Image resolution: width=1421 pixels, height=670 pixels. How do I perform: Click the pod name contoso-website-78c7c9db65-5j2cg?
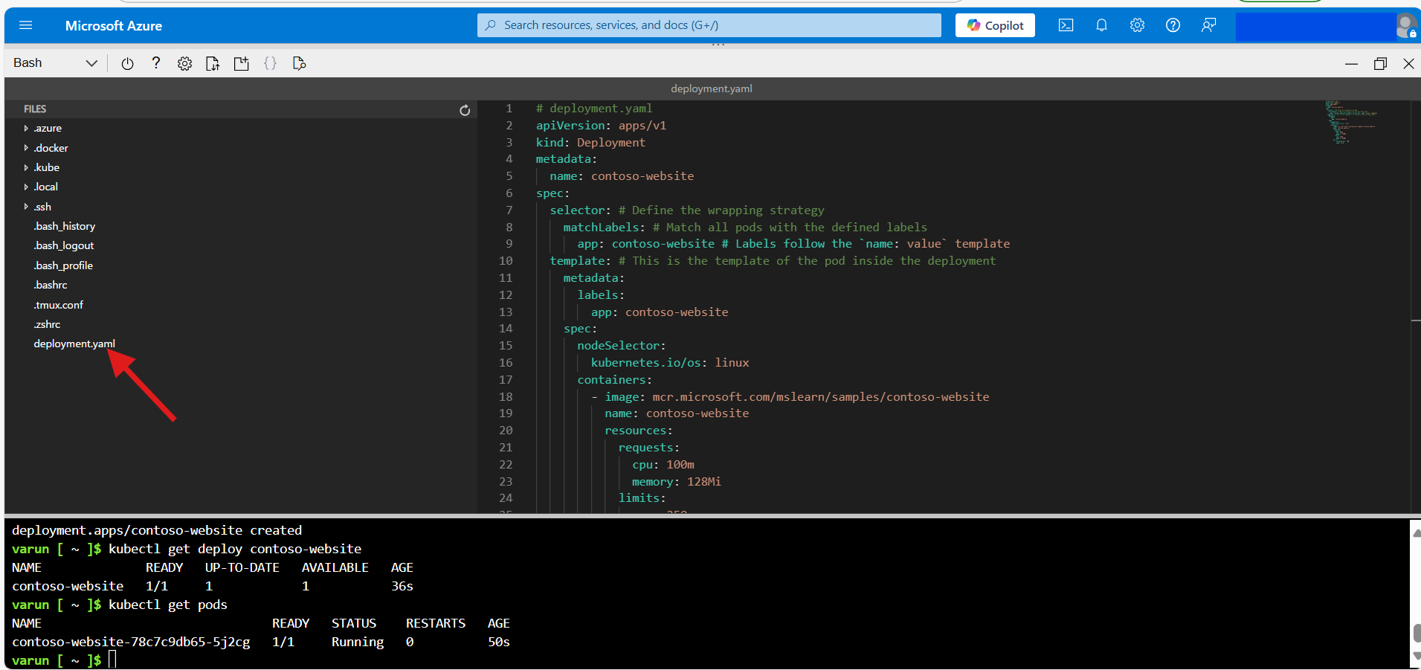131,642
